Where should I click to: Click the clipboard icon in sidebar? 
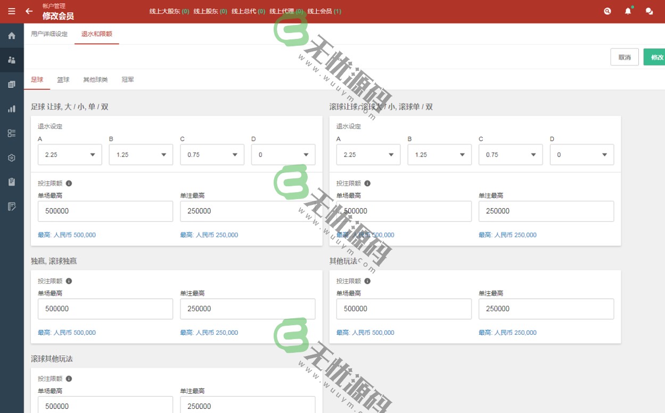pos(12,182)
